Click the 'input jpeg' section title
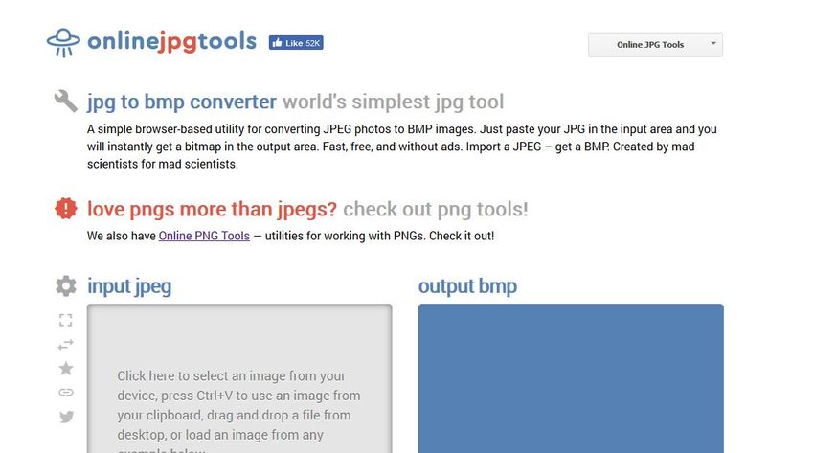This screenshot has height=453, width=814. tap(129, 285)
